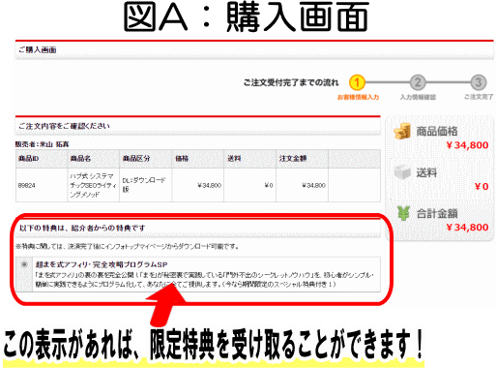Click the 合計金額 label
The image size is (496, 368).
pos(437,213)
